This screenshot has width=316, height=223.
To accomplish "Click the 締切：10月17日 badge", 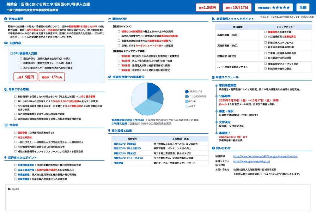I will point(237,8).
